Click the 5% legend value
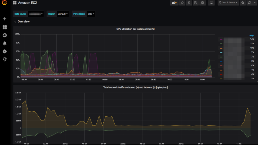Screen dimensions: 258x145 coord(253,61)
